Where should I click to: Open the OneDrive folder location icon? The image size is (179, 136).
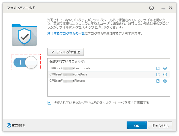(158, 75)
